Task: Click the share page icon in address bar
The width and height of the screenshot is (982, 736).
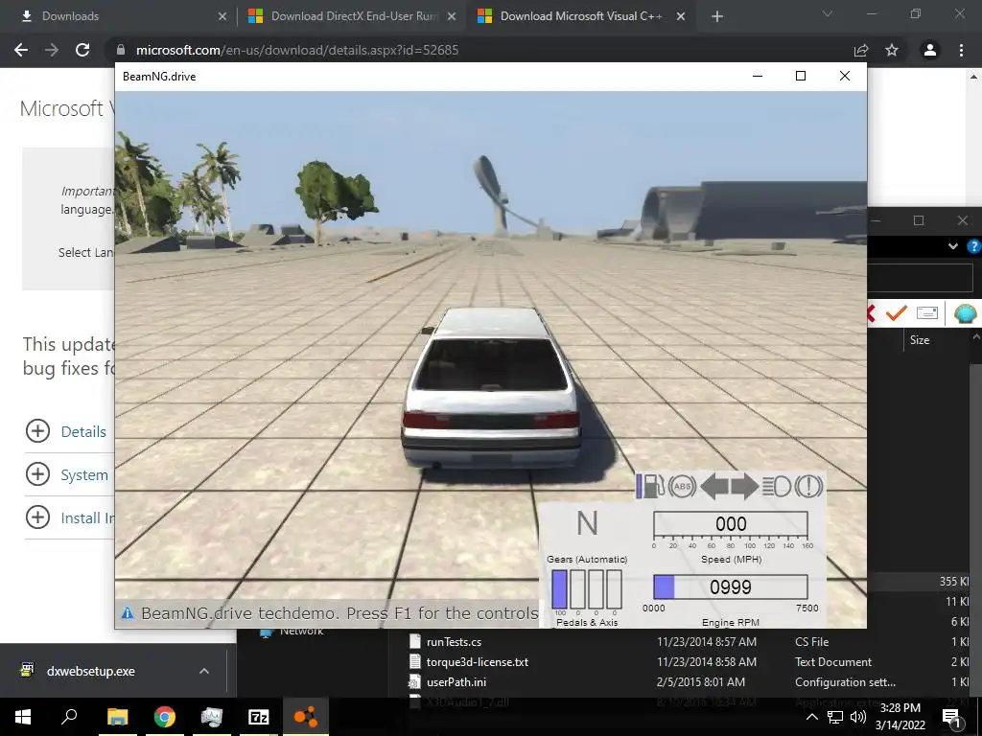Action: tap(861, 50)
